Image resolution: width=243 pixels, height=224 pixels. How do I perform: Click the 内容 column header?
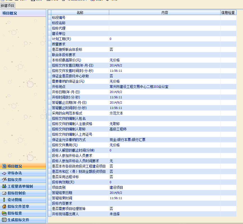point(165,13)
